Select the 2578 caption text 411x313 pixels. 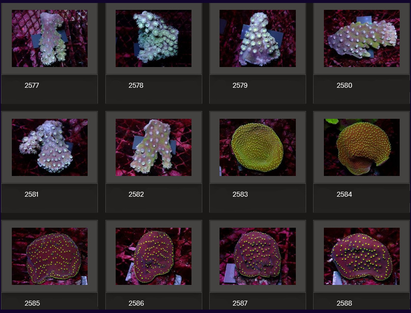(x=136, y=85)
